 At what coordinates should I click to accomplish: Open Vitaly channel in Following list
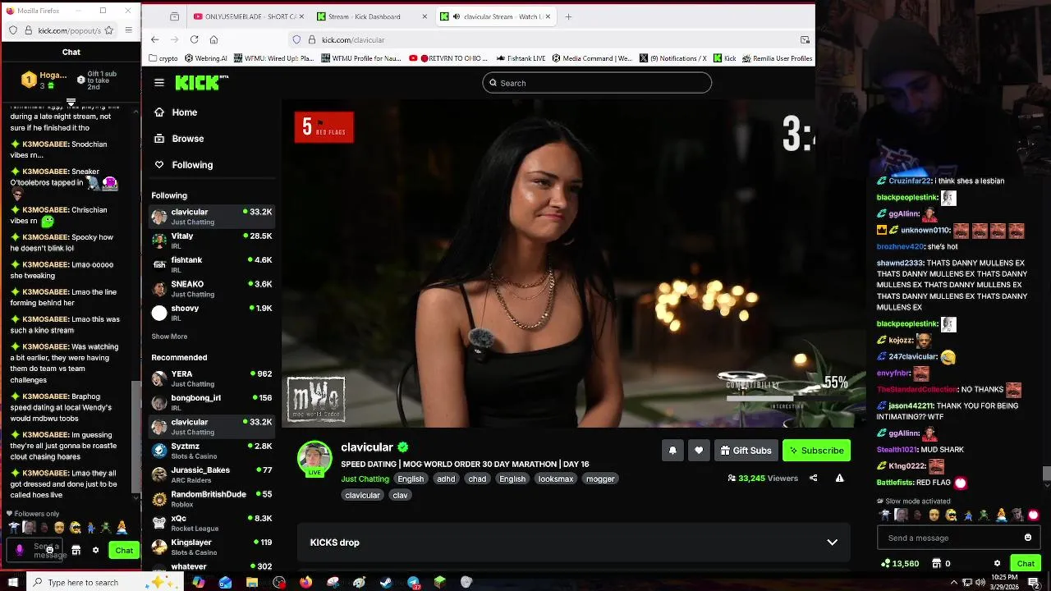(212, 241)
